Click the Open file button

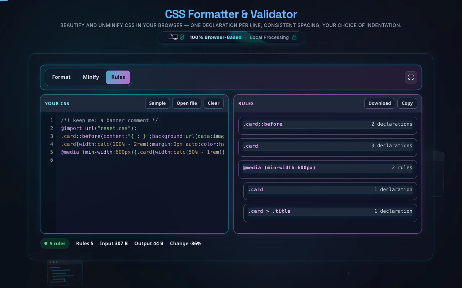click(x=187, y=103)
